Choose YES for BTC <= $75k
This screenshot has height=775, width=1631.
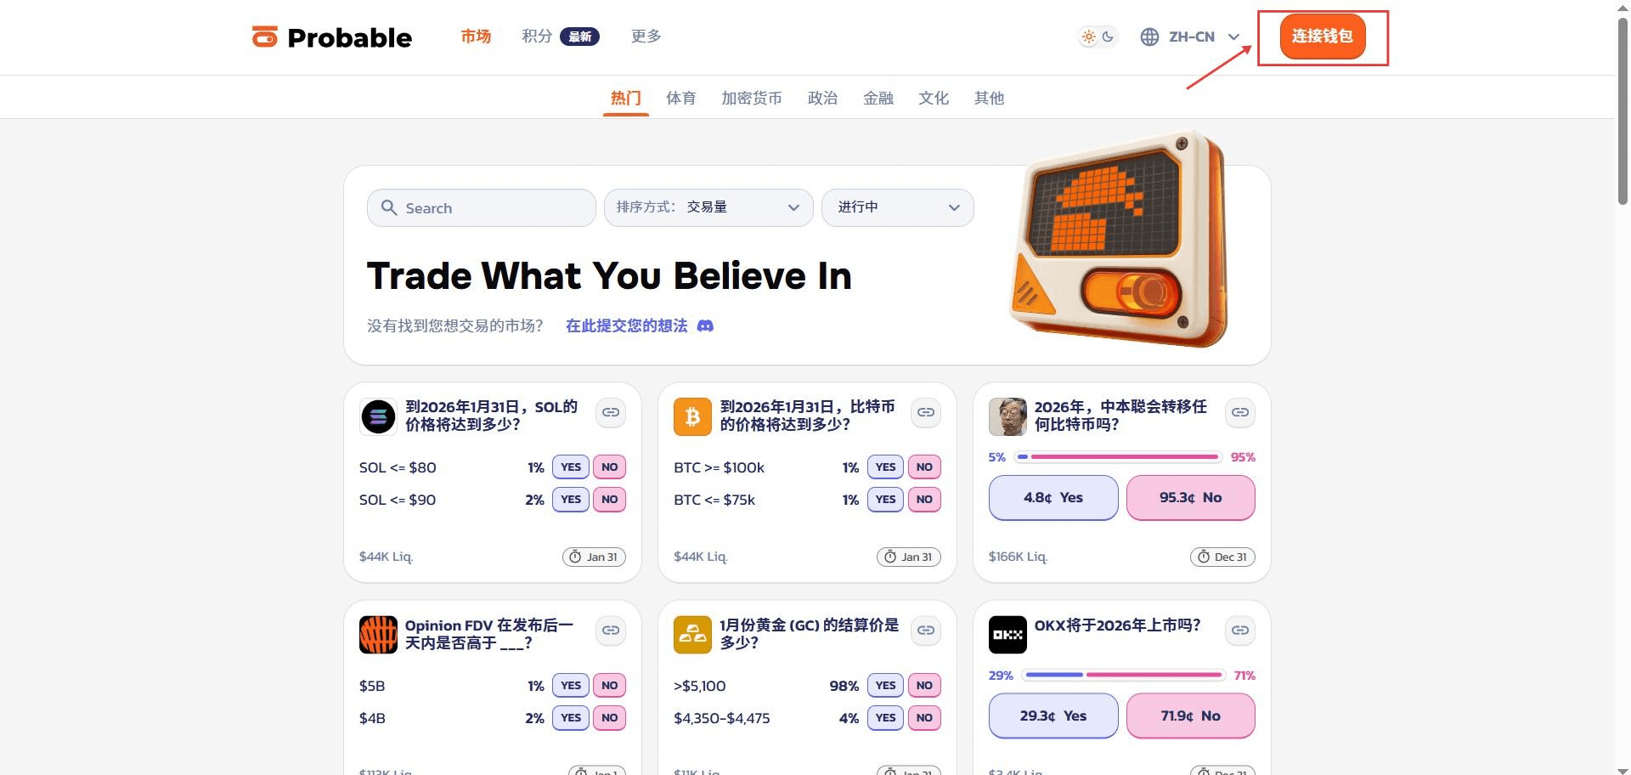tap(885, 499)
